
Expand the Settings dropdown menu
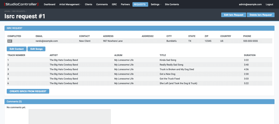point(156,4)
